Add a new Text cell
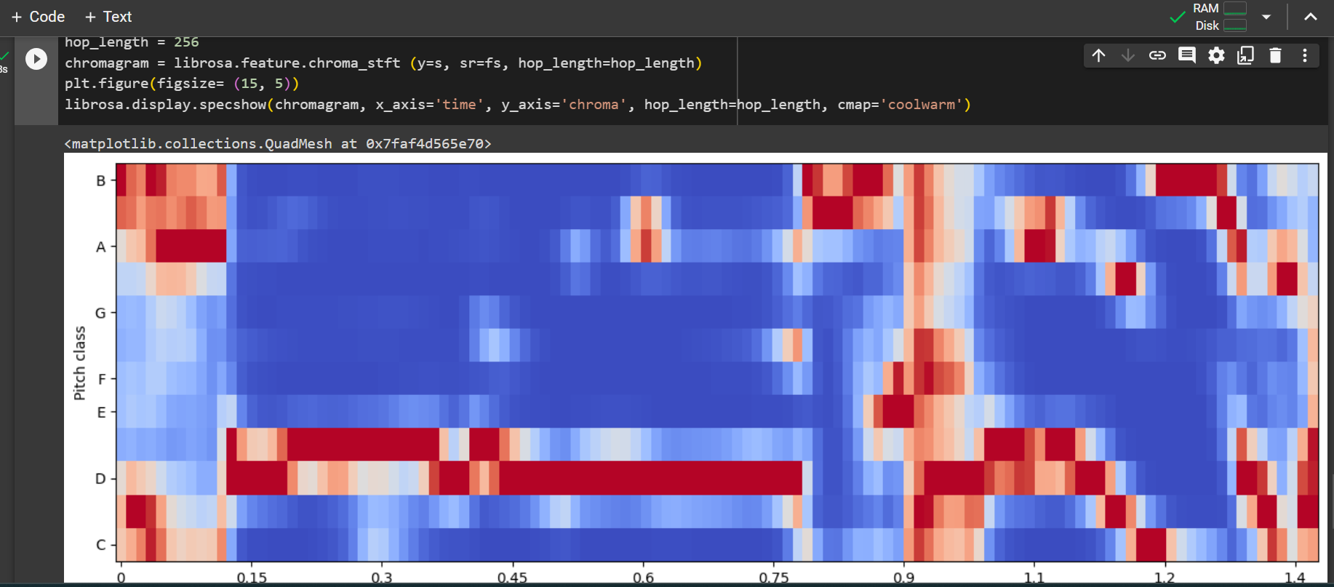The height and width of the screenshot is (587, 1334). coord(108,17)
